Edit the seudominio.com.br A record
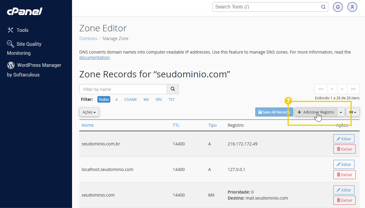 [344, 139]
